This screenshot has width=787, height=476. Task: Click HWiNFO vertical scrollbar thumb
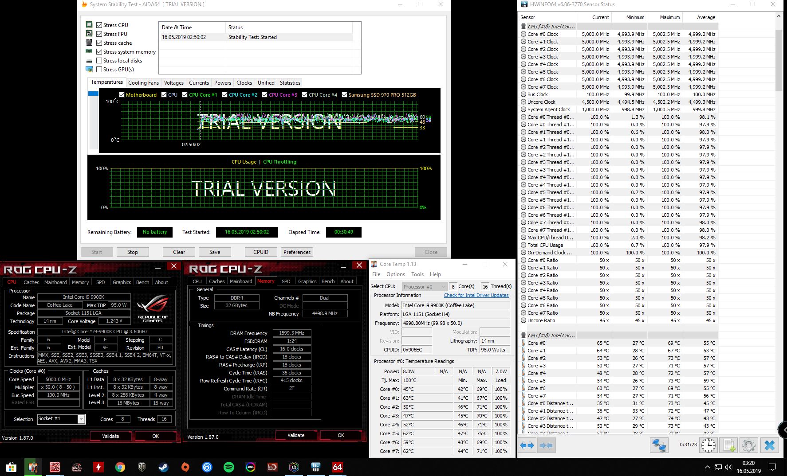(x=779, y=60)
